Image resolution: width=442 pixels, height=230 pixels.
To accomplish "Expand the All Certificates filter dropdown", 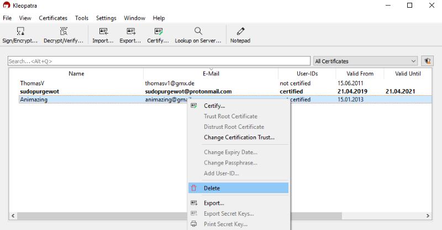I will [365, 61].
